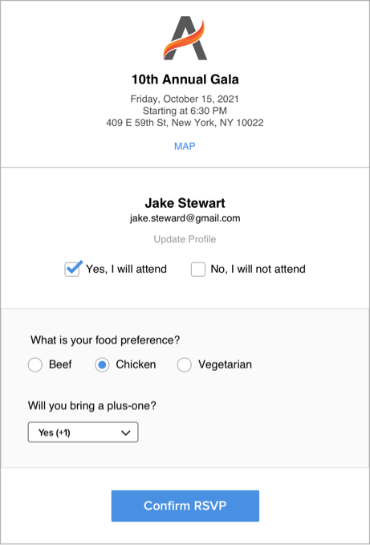The width and height of the screenshot is (370, 545).
Task: Choose the Vegetarian radio option
Action: click(x=184, y=365)
